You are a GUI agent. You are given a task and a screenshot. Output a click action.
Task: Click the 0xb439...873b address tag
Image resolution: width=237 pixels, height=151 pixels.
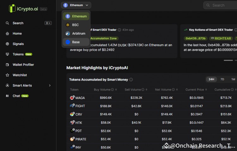tap(196, 38)
